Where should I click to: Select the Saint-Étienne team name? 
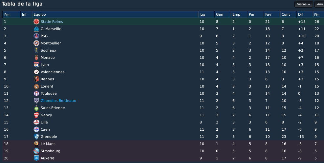pos(53,108)
